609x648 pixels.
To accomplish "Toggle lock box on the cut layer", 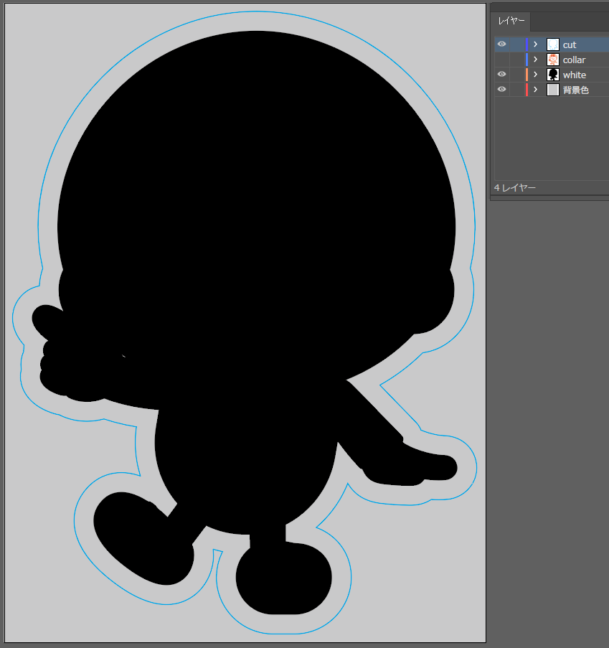I will click(x=516, y=44).
